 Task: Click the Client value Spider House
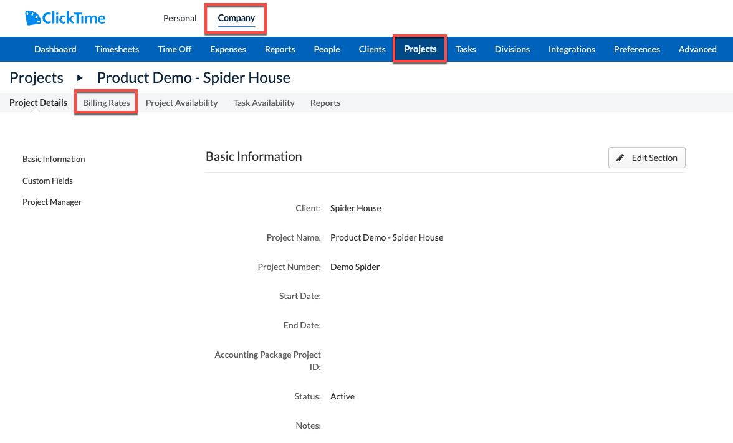coord(356,208)
